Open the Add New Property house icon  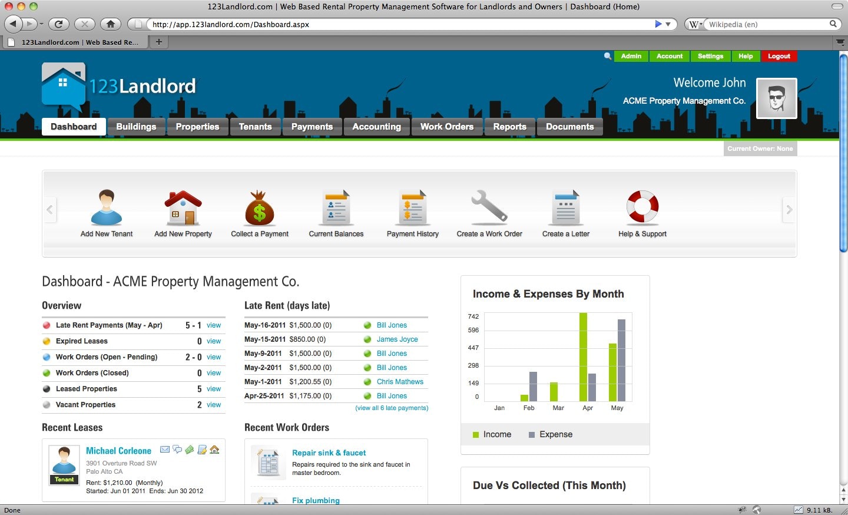183,207
